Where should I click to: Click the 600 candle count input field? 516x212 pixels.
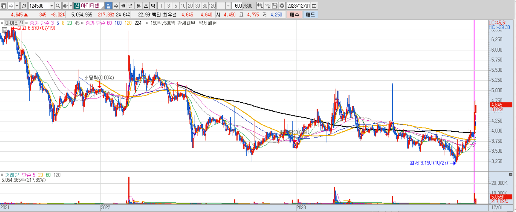coord(238,5)
